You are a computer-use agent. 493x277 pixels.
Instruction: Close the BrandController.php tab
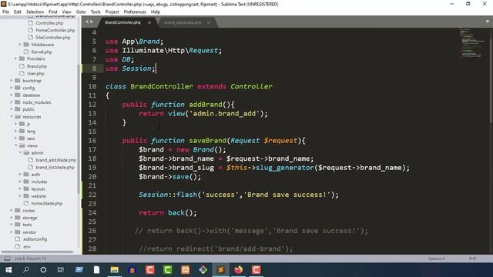click(149, 22)
